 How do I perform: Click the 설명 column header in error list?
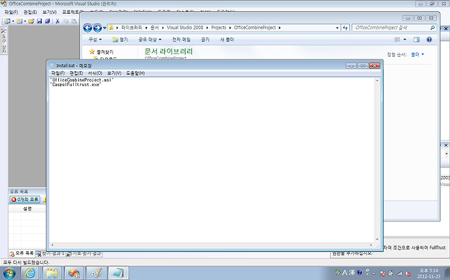[27, 209]
